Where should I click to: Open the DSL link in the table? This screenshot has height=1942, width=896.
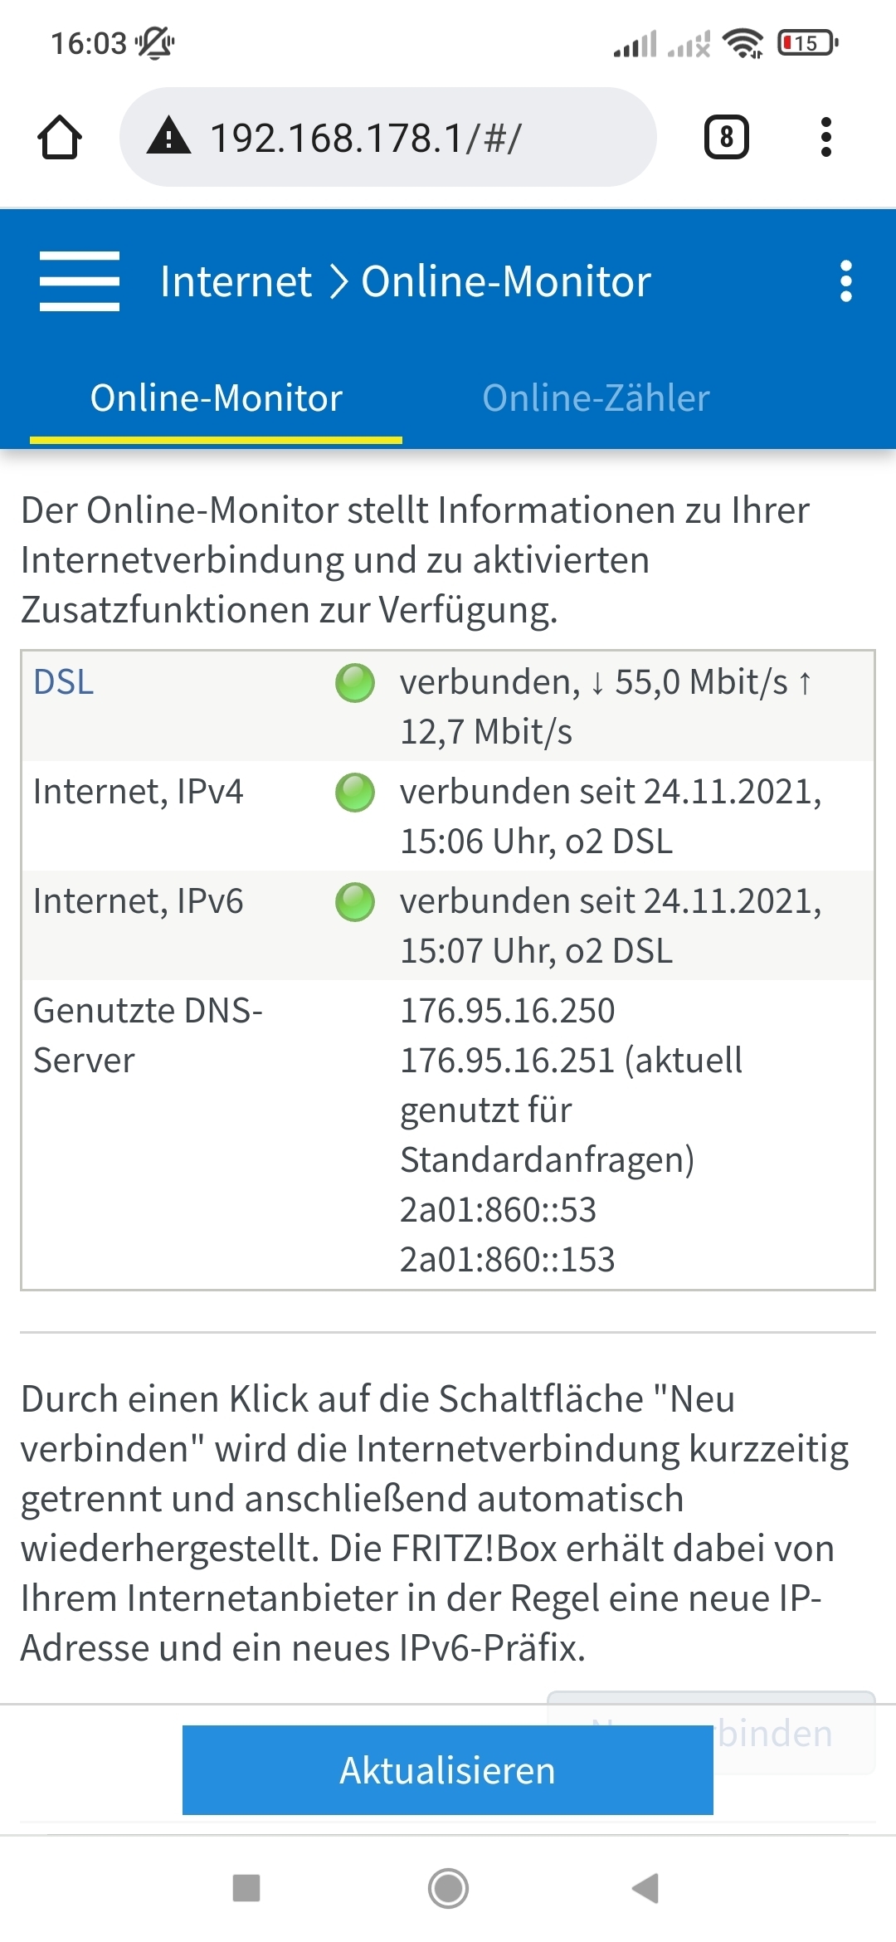click(64, 682)
